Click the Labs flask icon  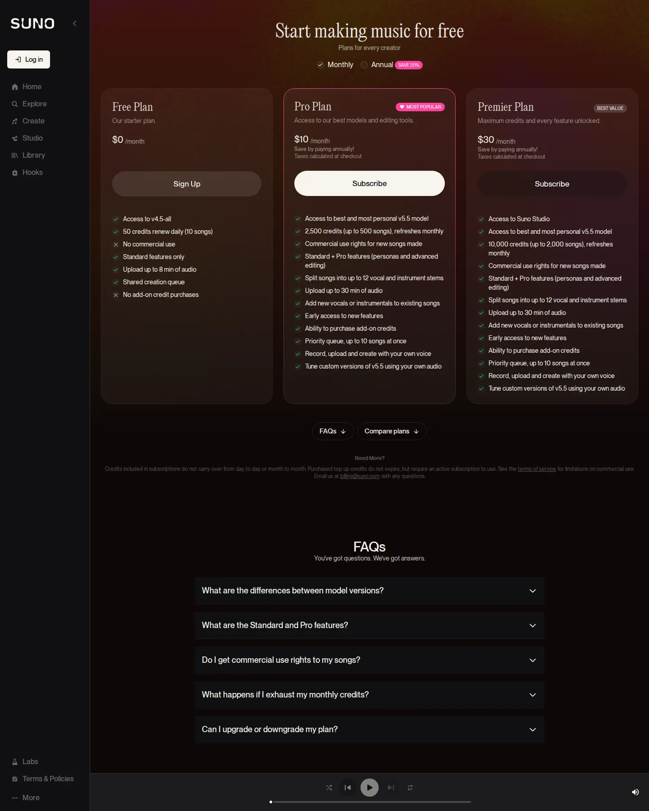pyautogui.click(x=15, y=762)
